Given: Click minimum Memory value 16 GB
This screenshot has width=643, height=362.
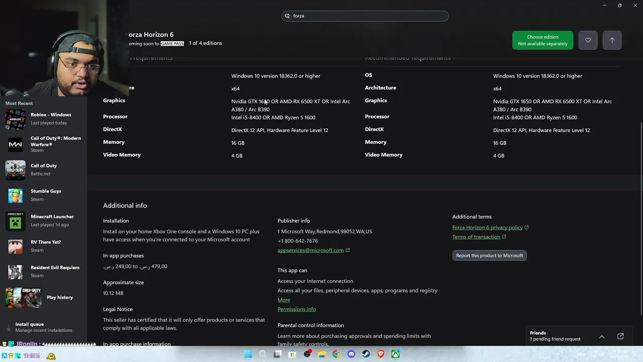Looking at the screenshot, I should (238, 143).
